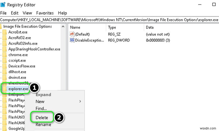
Task: Open the File menu
Action: tap(3, 13)
